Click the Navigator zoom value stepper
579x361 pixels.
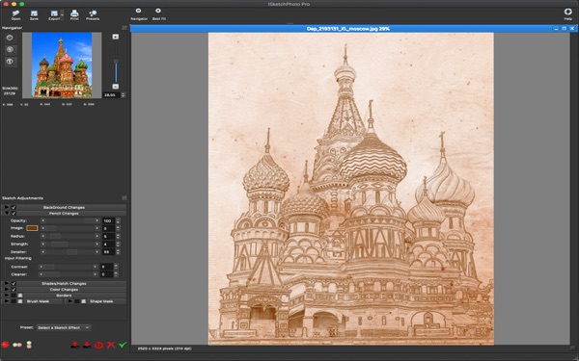pyautogui.click(x=124, y=95)
